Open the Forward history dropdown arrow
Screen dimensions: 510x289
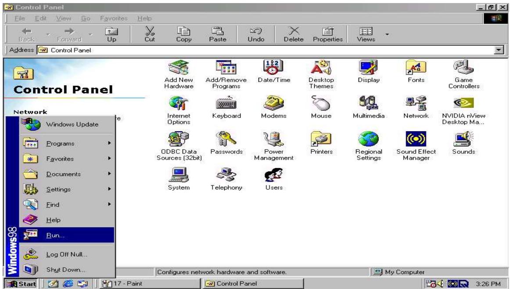point(91,34)
